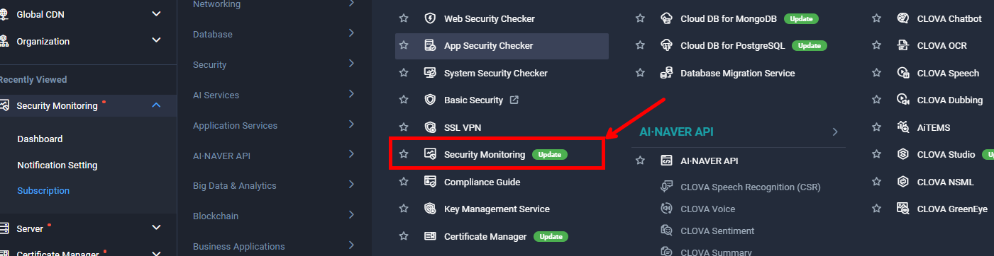Image resolution: width=994 pixels, height=256 pixels.
Task: Open the Compliance Guide service link
Action: point(482,182)
